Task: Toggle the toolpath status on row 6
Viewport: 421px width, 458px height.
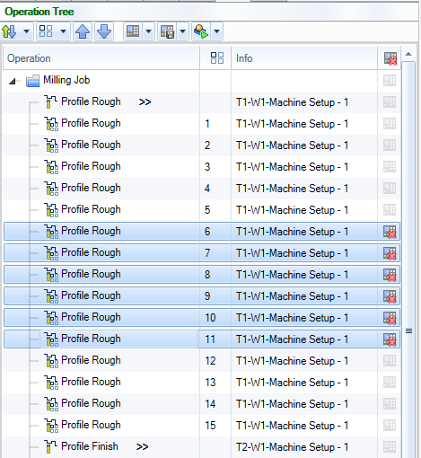Action: (x=390, y=232)
